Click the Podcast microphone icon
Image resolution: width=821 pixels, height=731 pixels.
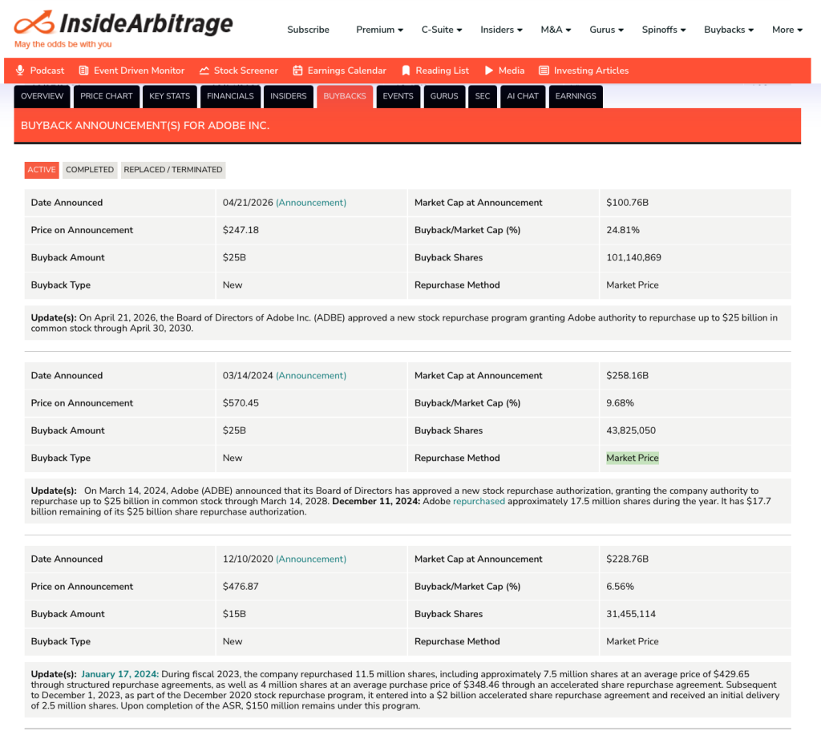[x=20, y=71]
